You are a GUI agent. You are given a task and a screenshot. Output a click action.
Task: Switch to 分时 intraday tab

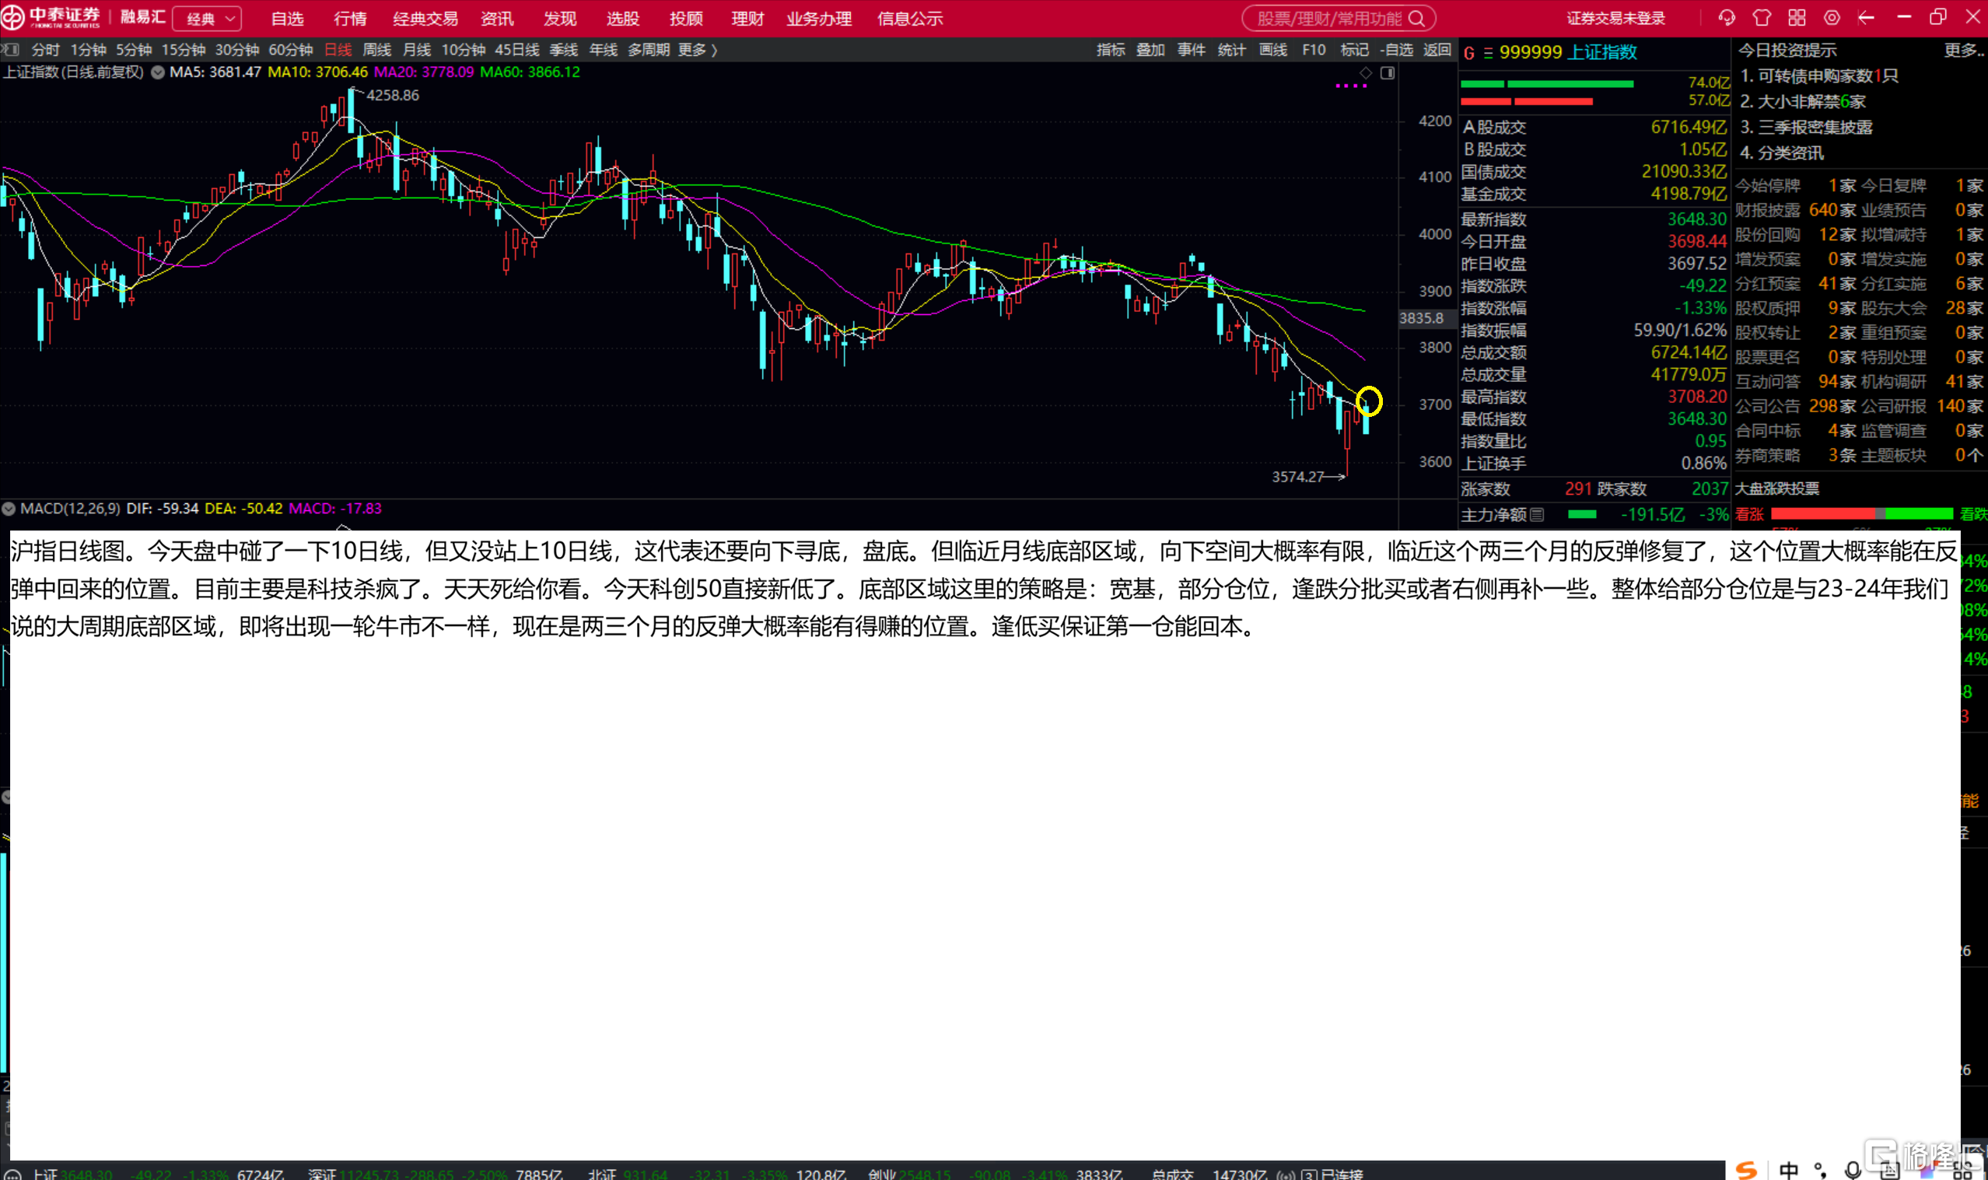click(45, 50)
